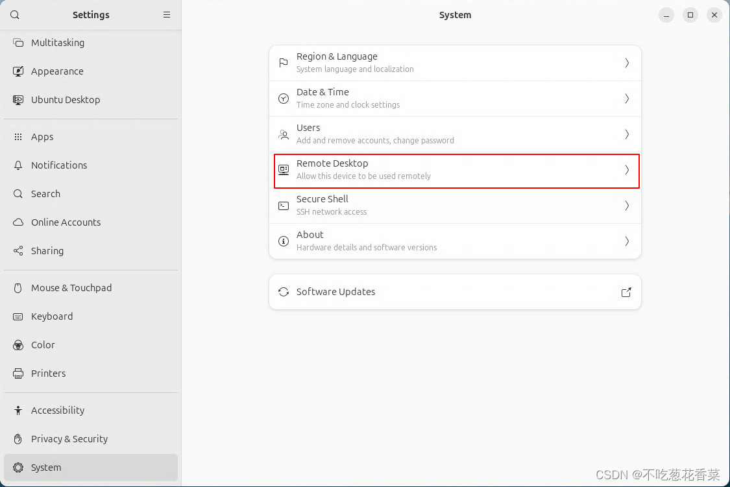Click the Ubuntu Desktop sidebar icon
The height and width of the screenshot is (487, 730).
[x=18, y=99]
